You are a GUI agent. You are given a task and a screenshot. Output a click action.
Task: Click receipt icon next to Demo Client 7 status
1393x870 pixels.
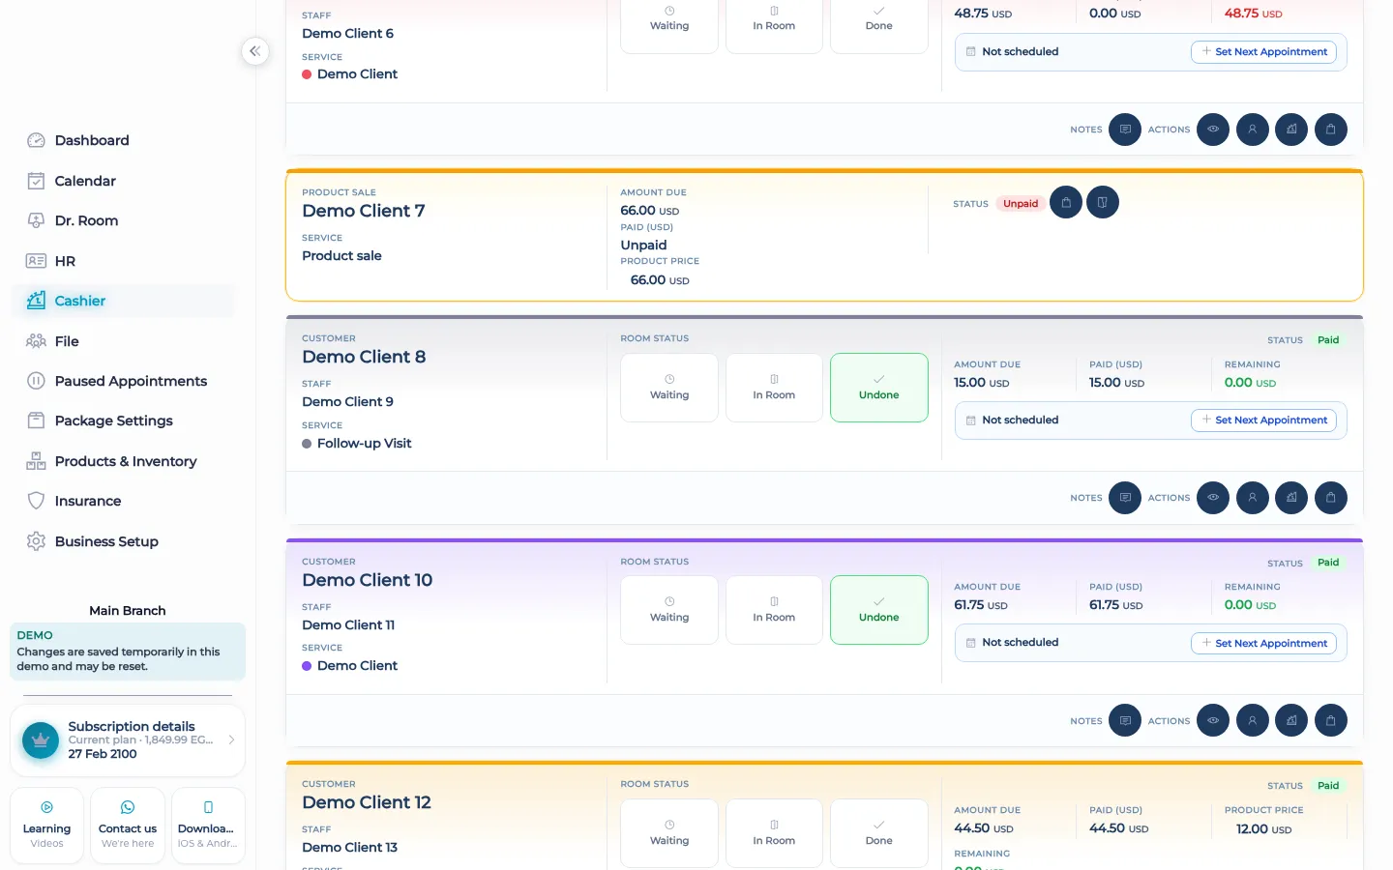coord(1103,202)
